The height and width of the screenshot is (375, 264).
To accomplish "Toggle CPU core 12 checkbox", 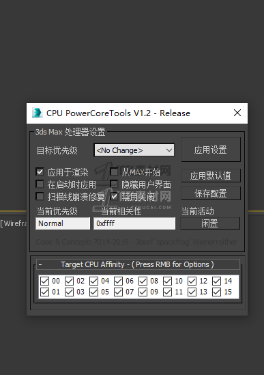I will click(x=192, y=281).
